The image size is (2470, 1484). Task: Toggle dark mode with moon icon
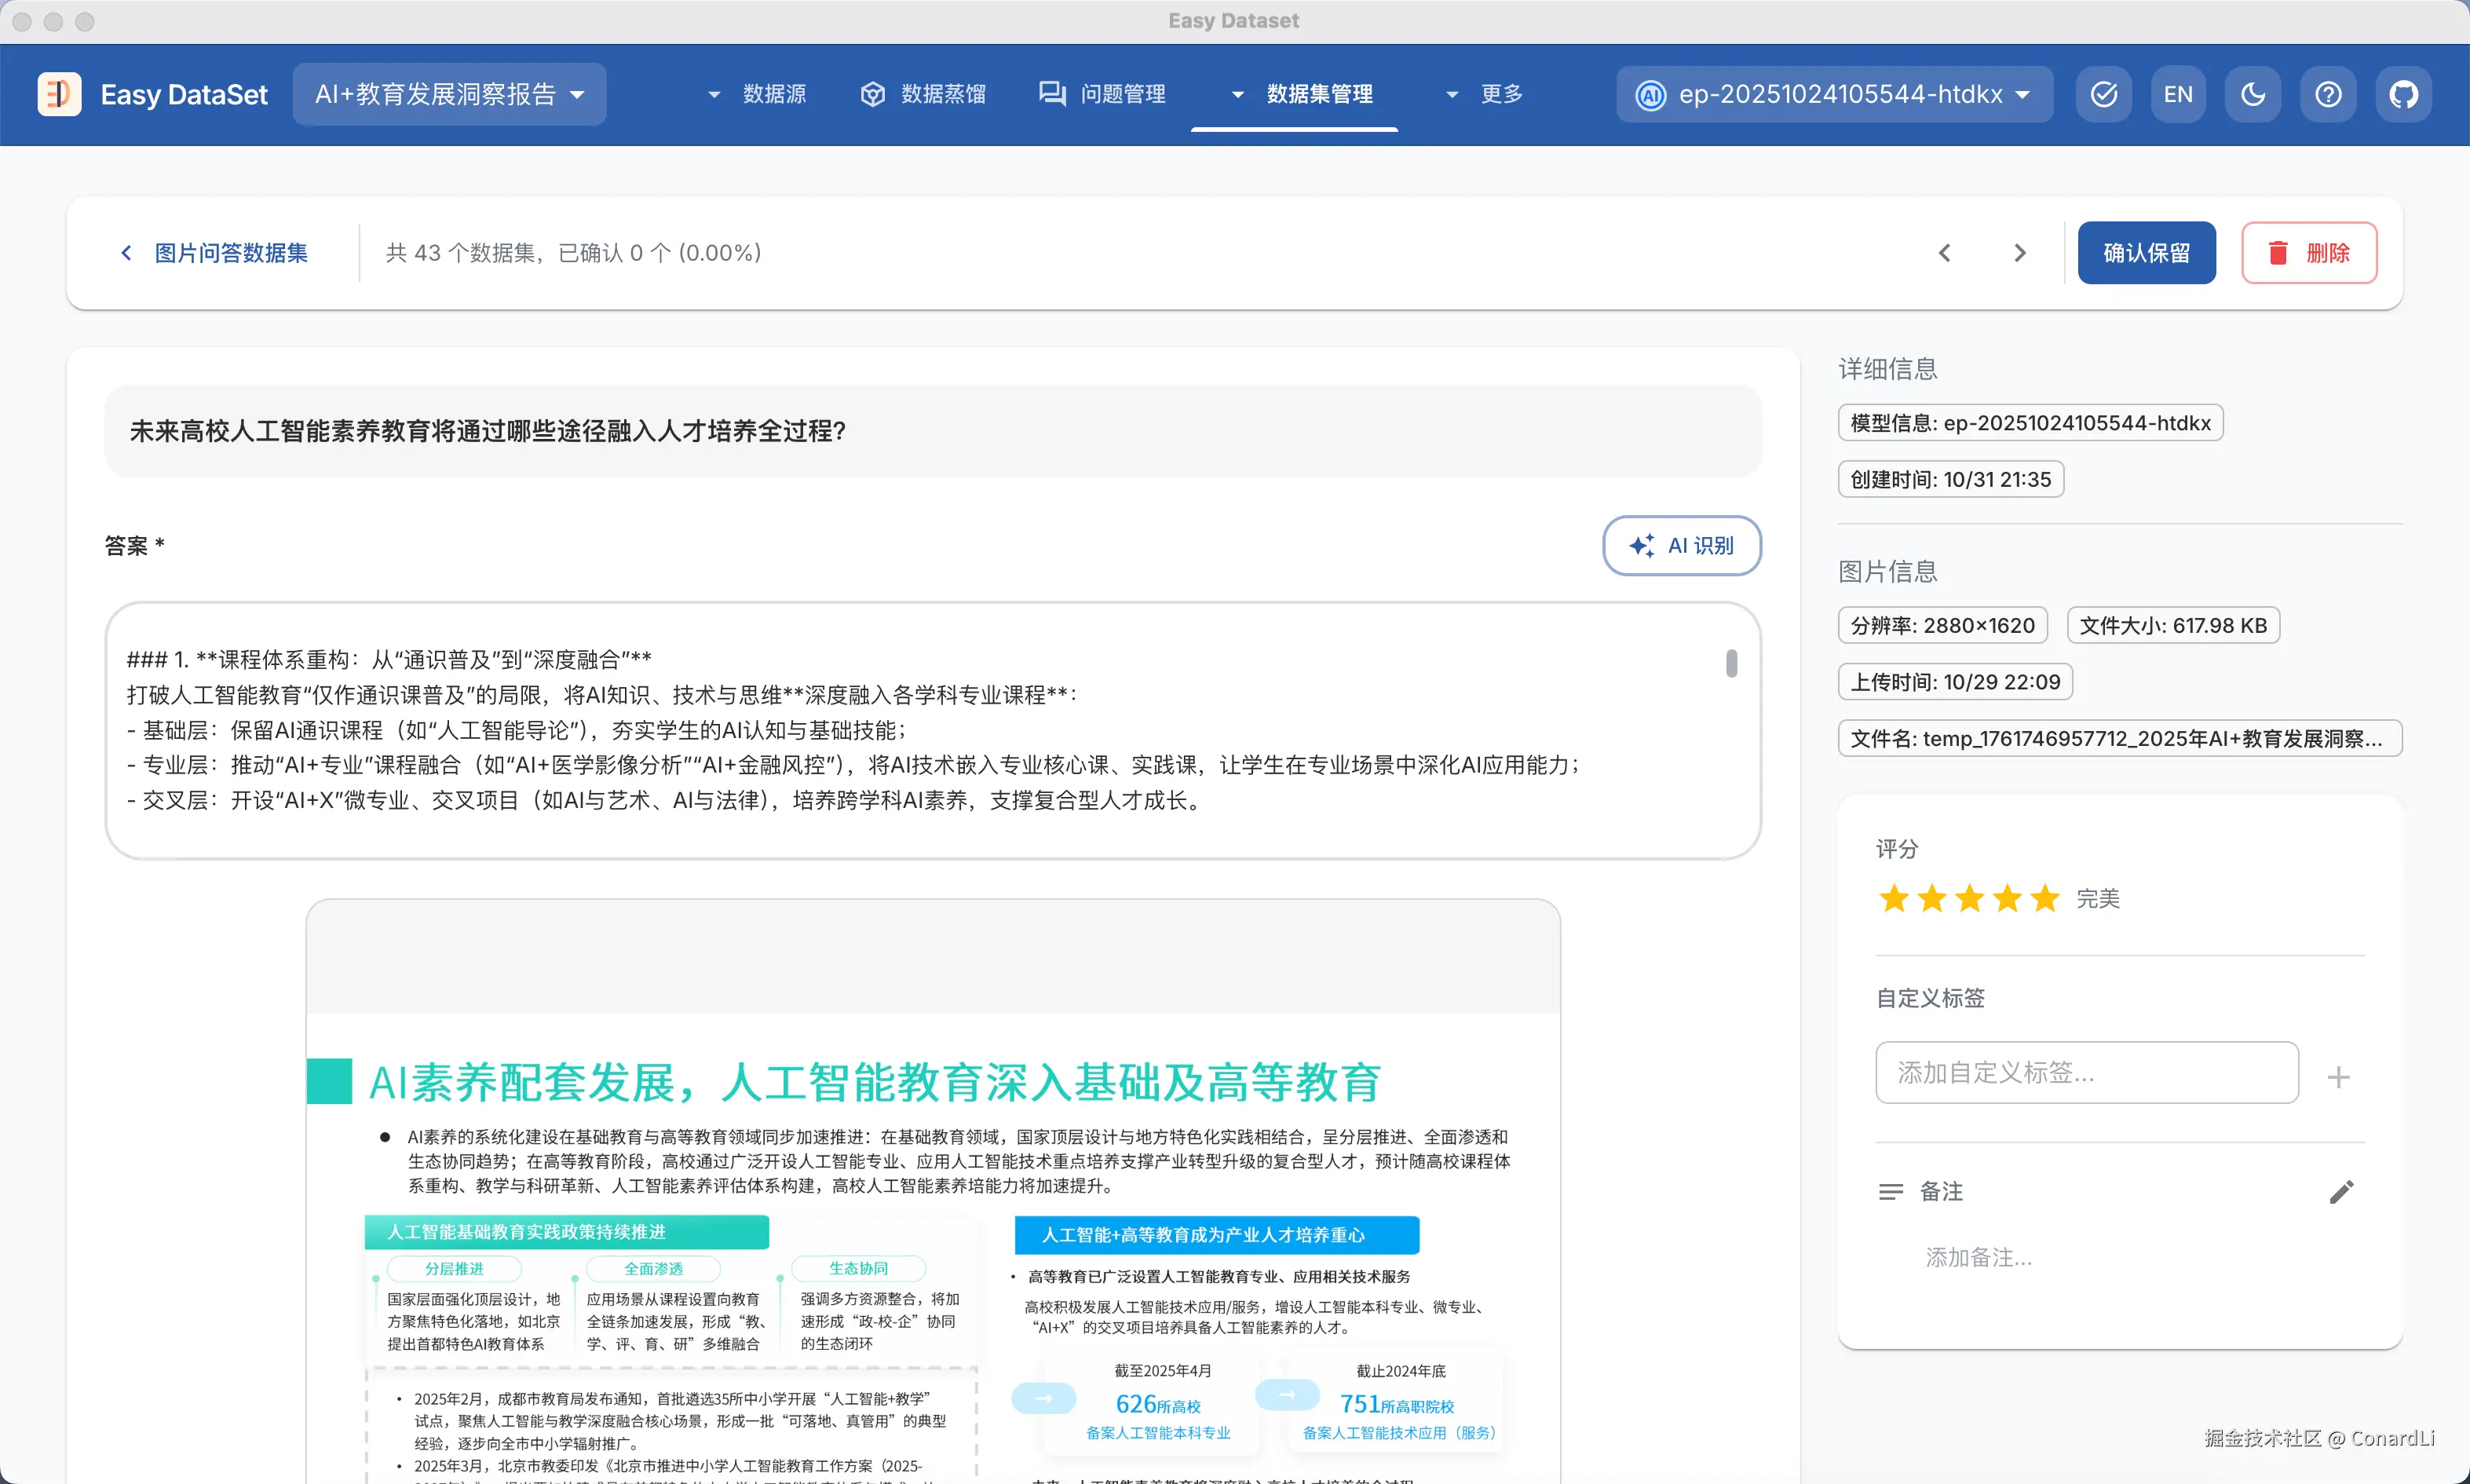click(2253, 94)
